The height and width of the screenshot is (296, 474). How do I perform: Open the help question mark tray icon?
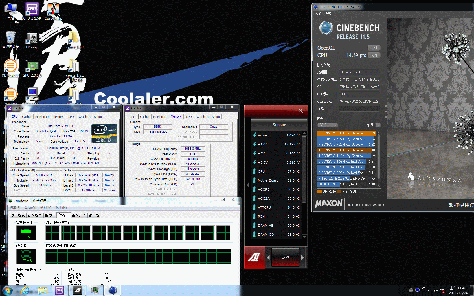(x=417, y=290)
